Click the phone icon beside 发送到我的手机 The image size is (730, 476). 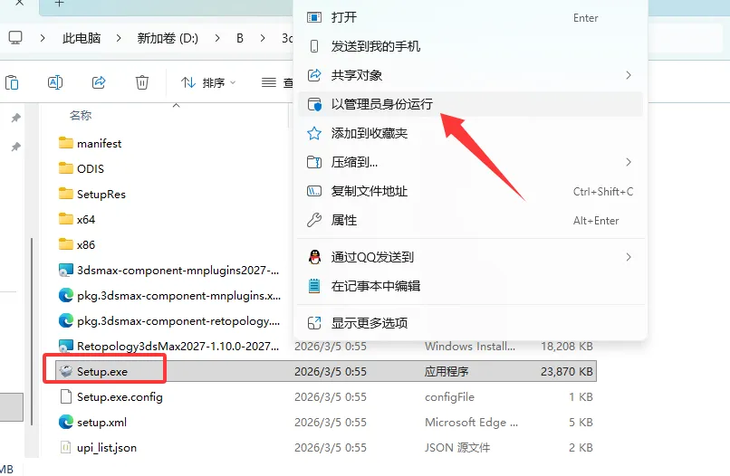[314, 46]
